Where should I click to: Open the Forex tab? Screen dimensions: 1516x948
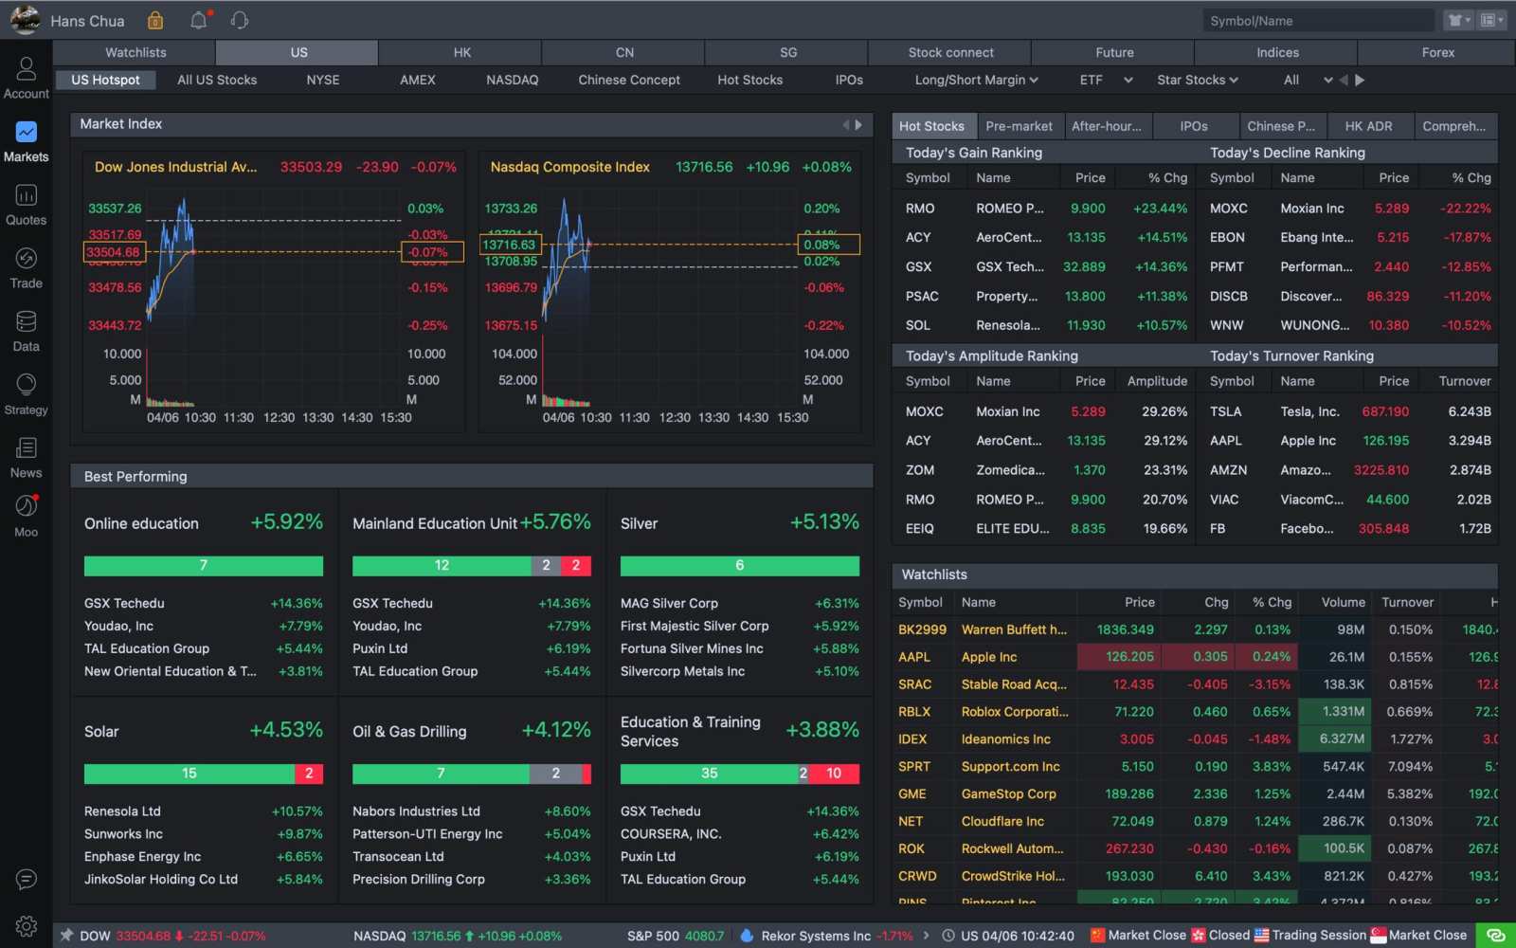click(1437, 52)
